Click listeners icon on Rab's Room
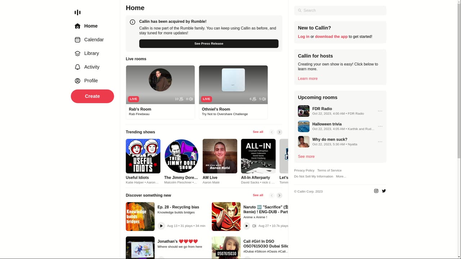The height and width of the screenshot is (259, 461). (181, 99)
